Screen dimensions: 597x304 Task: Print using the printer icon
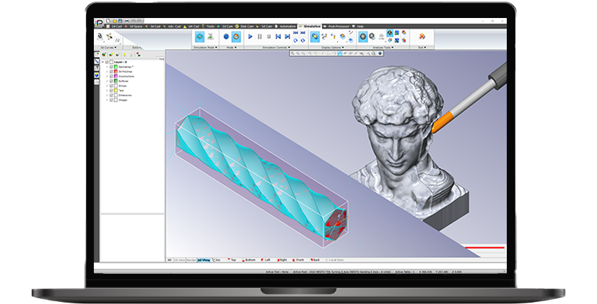[x=126, y=21]
